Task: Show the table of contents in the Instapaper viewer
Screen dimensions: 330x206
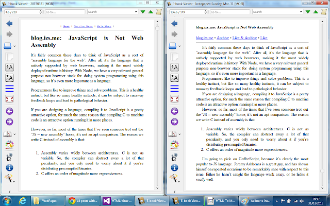Action: 174,89
